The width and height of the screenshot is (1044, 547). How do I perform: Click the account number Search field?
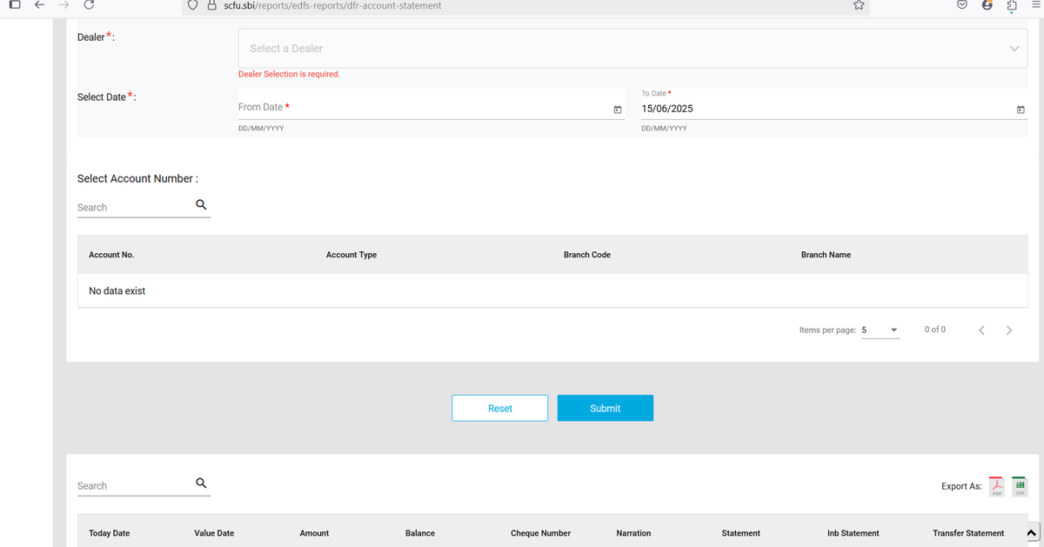[x=135, y=207]
